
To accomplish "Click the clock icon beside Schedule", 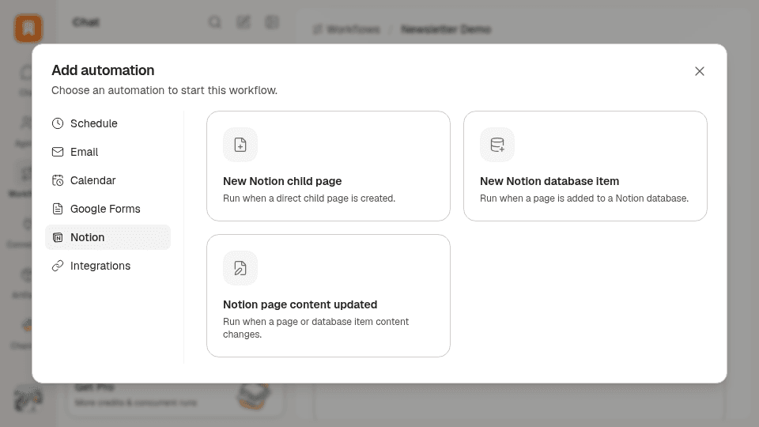I will [x=58, y=123].
